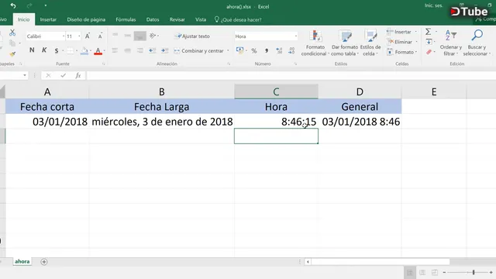Click Inic. ses. sign-in link
496x279 pixels.
433,5
